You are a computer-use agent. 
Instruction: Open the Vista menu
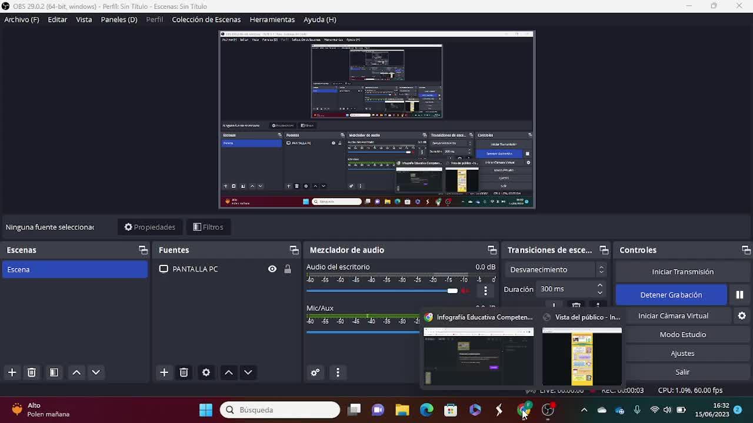pos(84,19)
